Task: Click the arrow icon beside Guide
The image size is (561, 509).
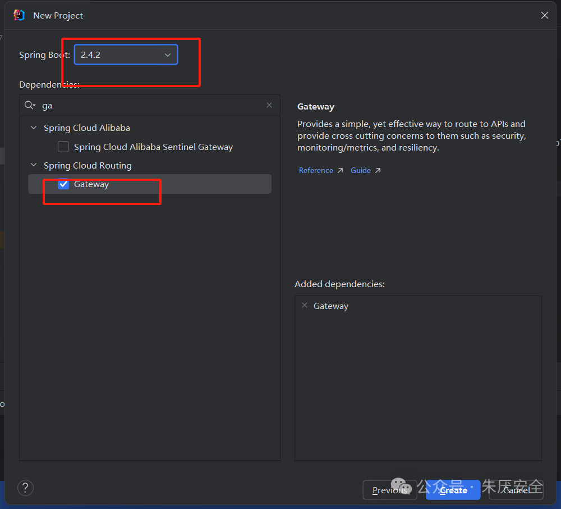Action: (x=378, y=170)
